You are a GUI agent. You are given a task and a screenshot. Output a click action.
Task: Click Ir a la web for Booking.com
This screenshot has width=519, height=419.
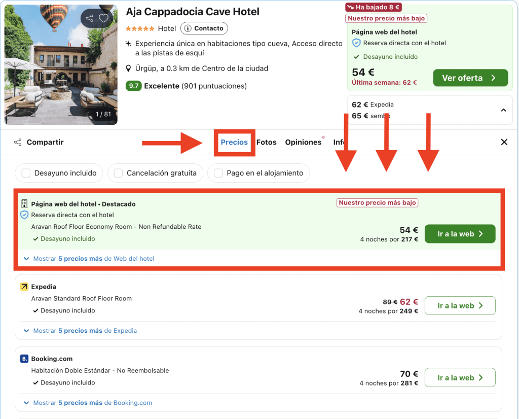[x=460, y=378]
